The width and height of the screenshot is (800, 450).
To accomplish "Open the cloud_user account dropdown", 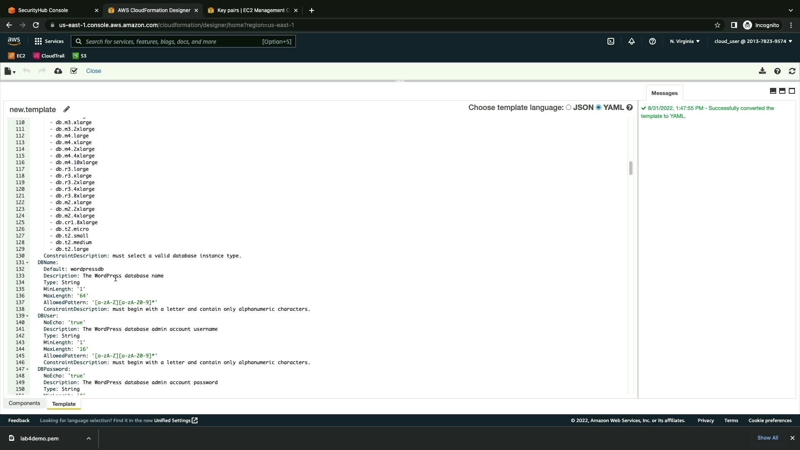I will click(x=753, y=41).
